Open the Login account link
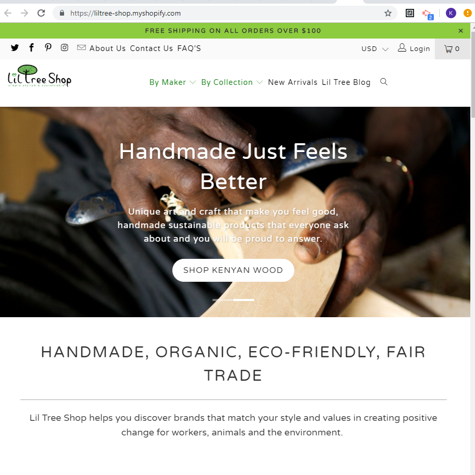The height and width of the screenshot is (475, 475). [x=414, y=48]
